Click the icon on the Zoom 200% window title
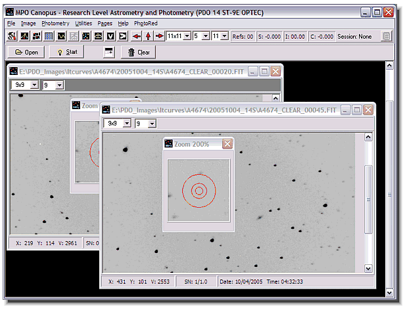 pyautogui.click(x=168, y=143)
